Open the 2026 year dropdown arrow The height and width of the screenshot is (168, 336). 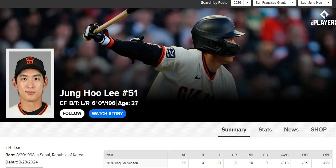pos(247,3)
